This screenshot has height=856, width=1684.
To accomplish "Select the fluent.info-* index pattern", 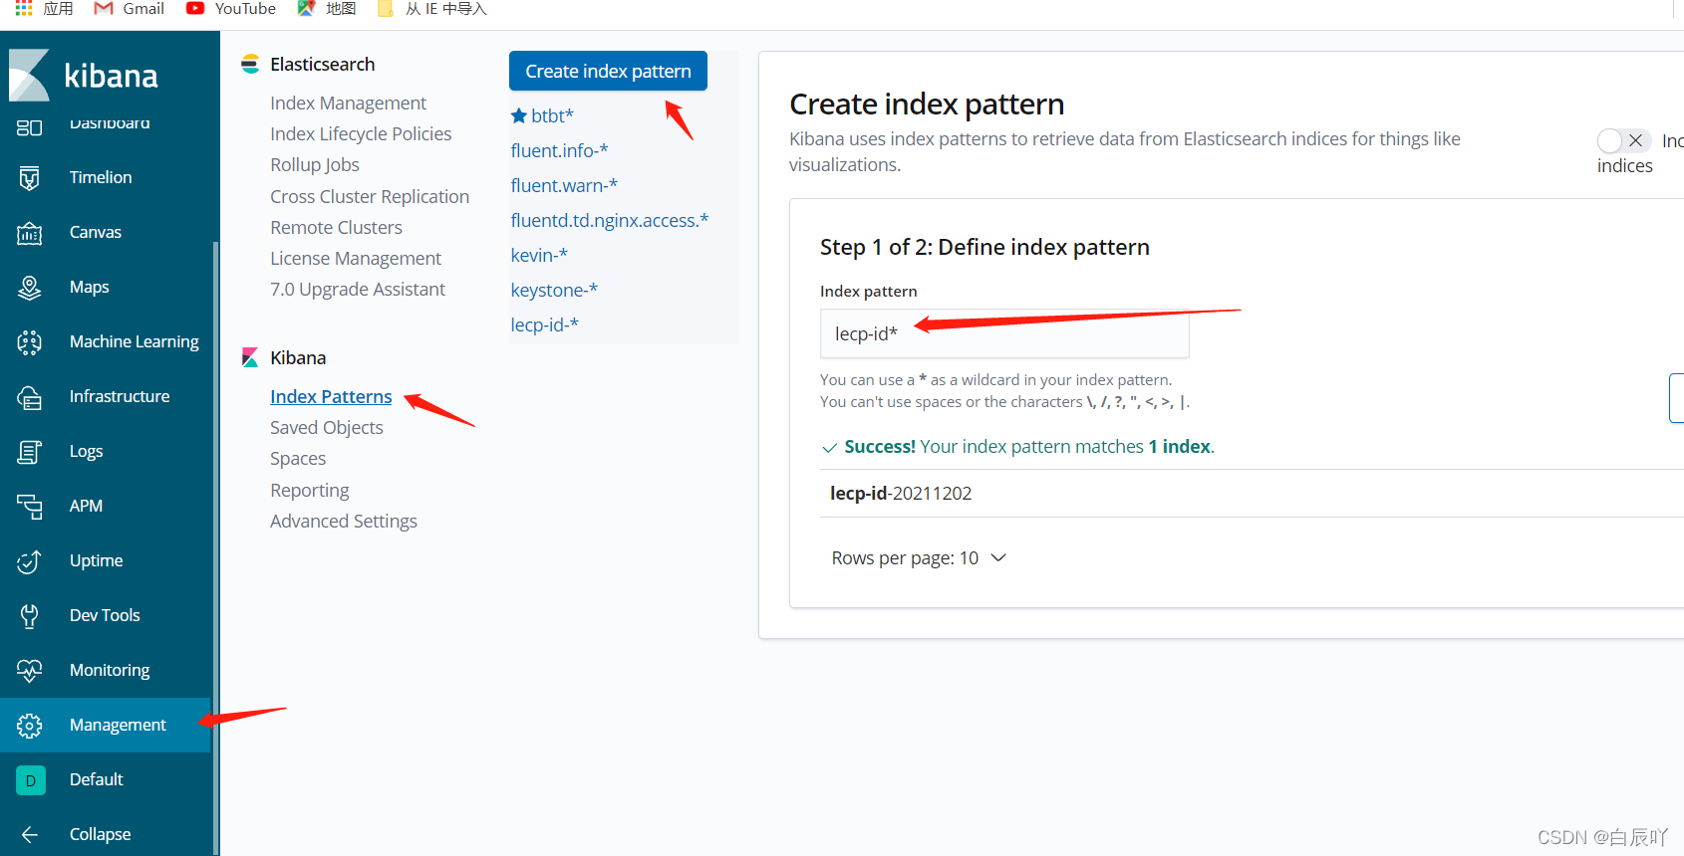I will pos(559,150).
